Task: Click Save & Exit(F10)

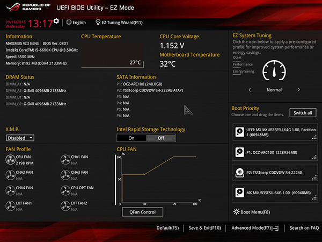Action: pyautogui.click(x=205, y=228)
